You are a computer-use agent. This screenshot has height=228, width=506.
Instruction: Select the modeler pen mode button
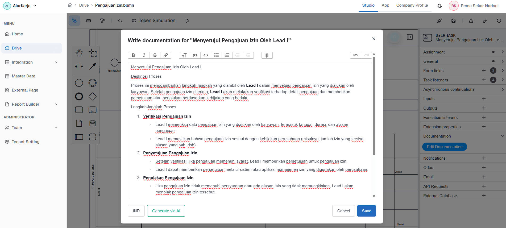click(74, 20)
